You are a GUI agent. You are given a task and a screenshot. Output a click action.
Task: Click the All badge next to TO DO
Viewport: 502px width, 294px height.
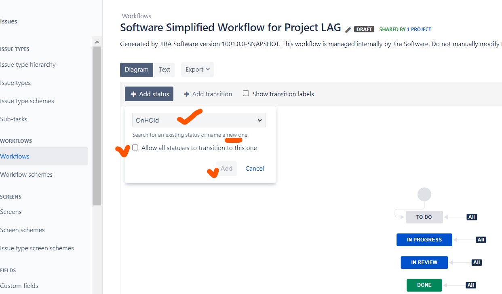click(x=471, y=217)
